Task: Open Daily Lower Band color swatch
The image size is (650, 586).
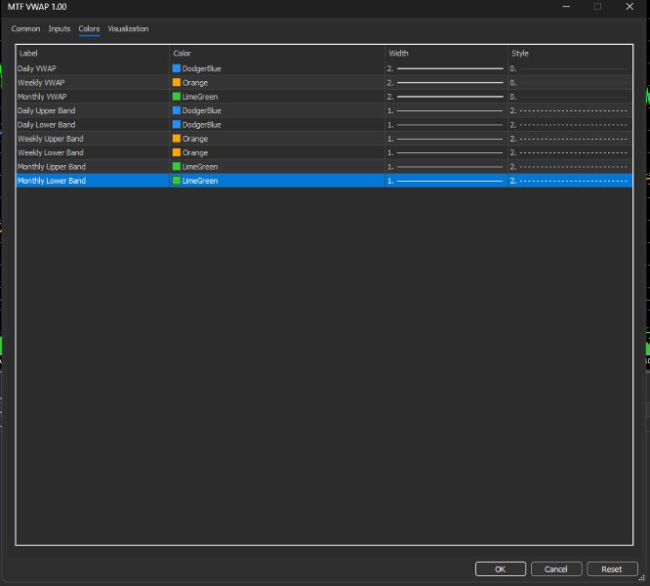Action: click(177, 124)
